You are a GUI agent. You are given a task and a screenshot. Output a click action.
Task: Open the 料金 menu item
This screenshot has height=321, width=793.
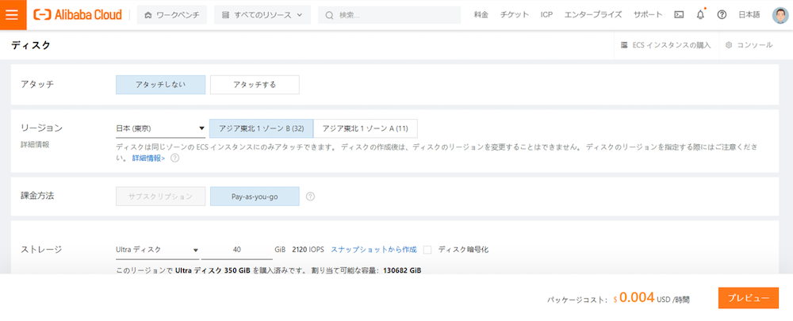tap(481, 15)
